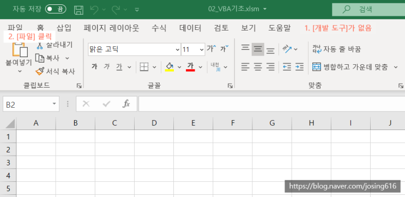This screenshot has height=197, width=405.
Task: Click the 내천 phonetic guide icon
Action: tap(215, 67)
